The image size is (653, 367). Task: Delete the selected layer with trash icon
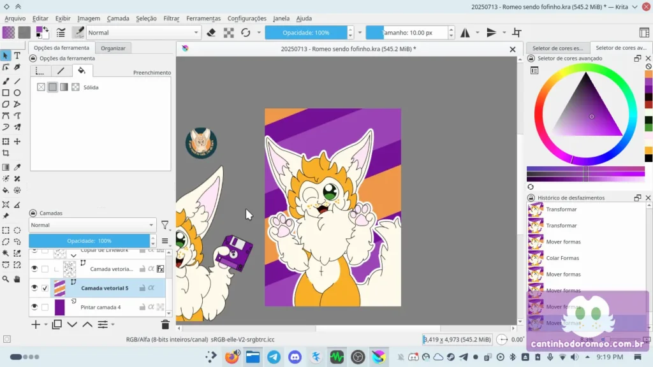(165, 324)
